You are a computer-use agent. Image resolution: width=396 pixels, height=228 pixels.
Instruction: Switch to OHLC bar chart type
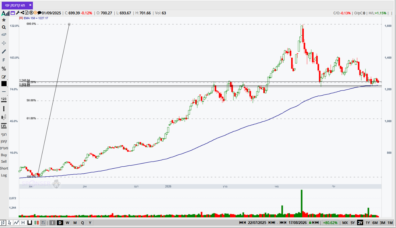tap(10, 223)
